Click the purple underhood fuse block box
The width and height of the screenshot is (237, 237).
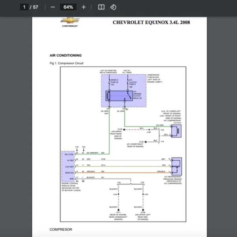pyautogui.click(x=123, y=90)
